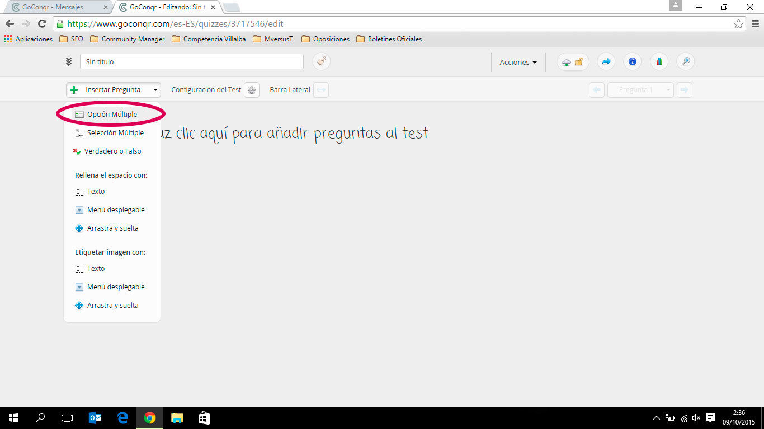Click the Chrome icon in the taskbar

click(x=150, y=418)
